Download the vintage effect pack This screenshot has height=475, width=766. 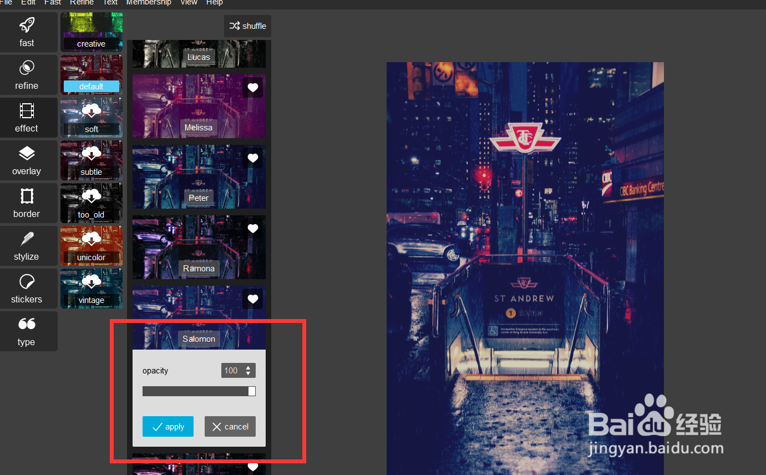92,289
